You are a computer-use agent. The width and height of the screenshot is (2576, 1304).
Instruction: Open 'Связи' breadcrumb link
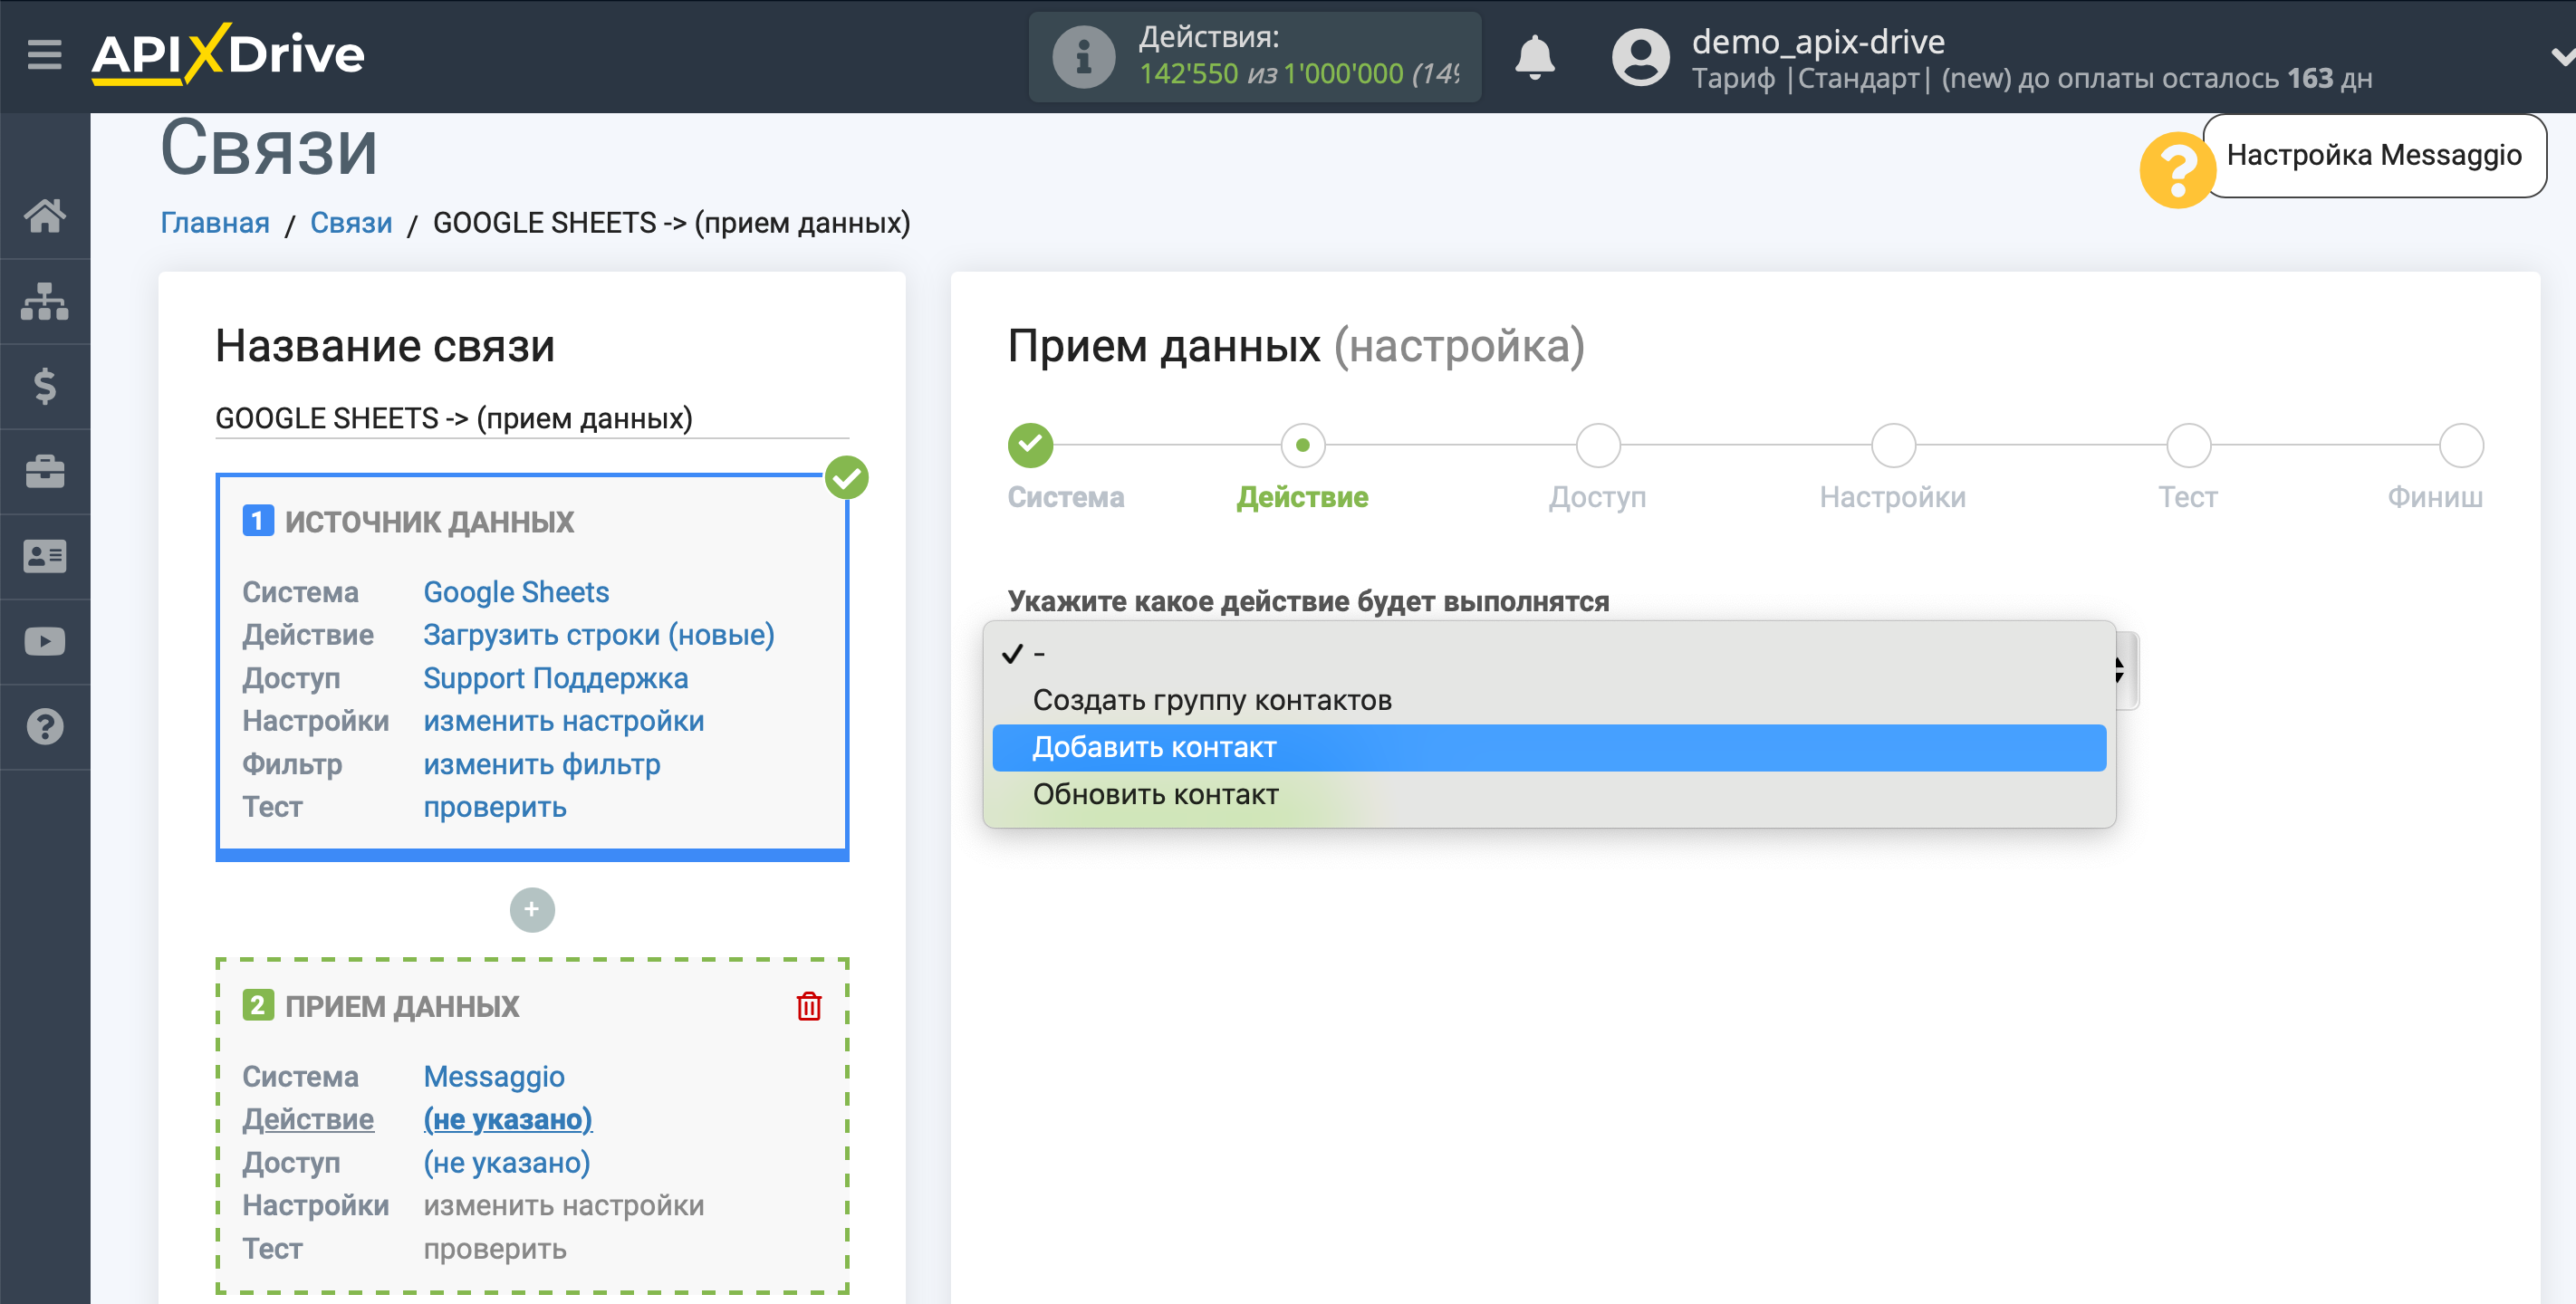point(351,222)
